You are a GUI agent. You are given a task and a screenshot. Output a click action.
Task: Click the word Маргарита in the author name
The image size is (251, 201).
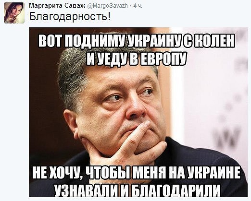46,6
